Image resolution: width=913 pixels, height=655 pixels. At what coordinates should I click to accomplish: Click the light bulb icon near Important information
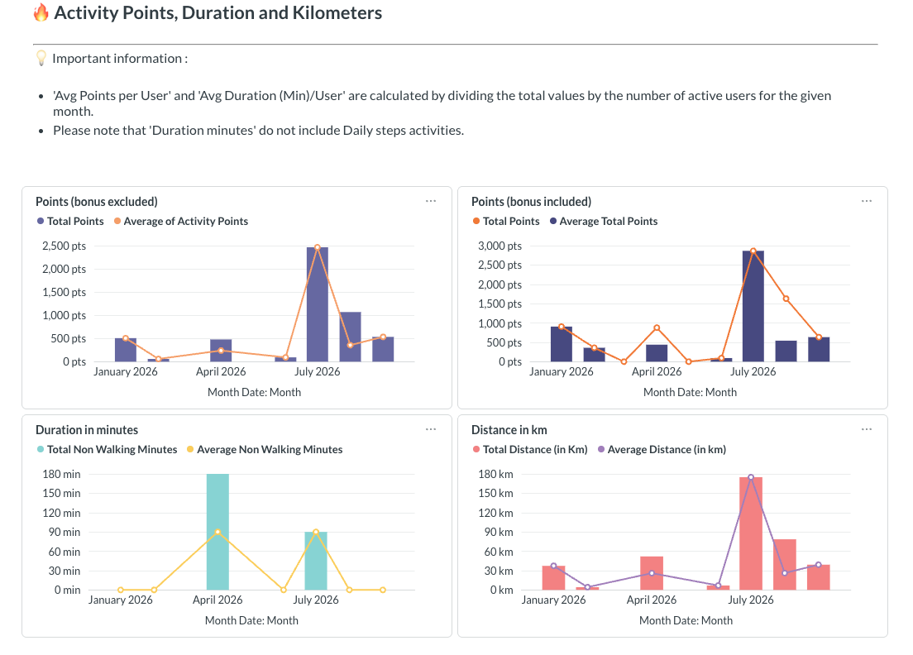[41, 58]
